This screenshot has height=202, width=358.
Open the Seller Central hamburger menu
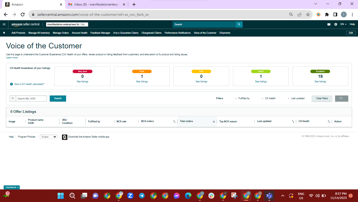click(4, 24)
